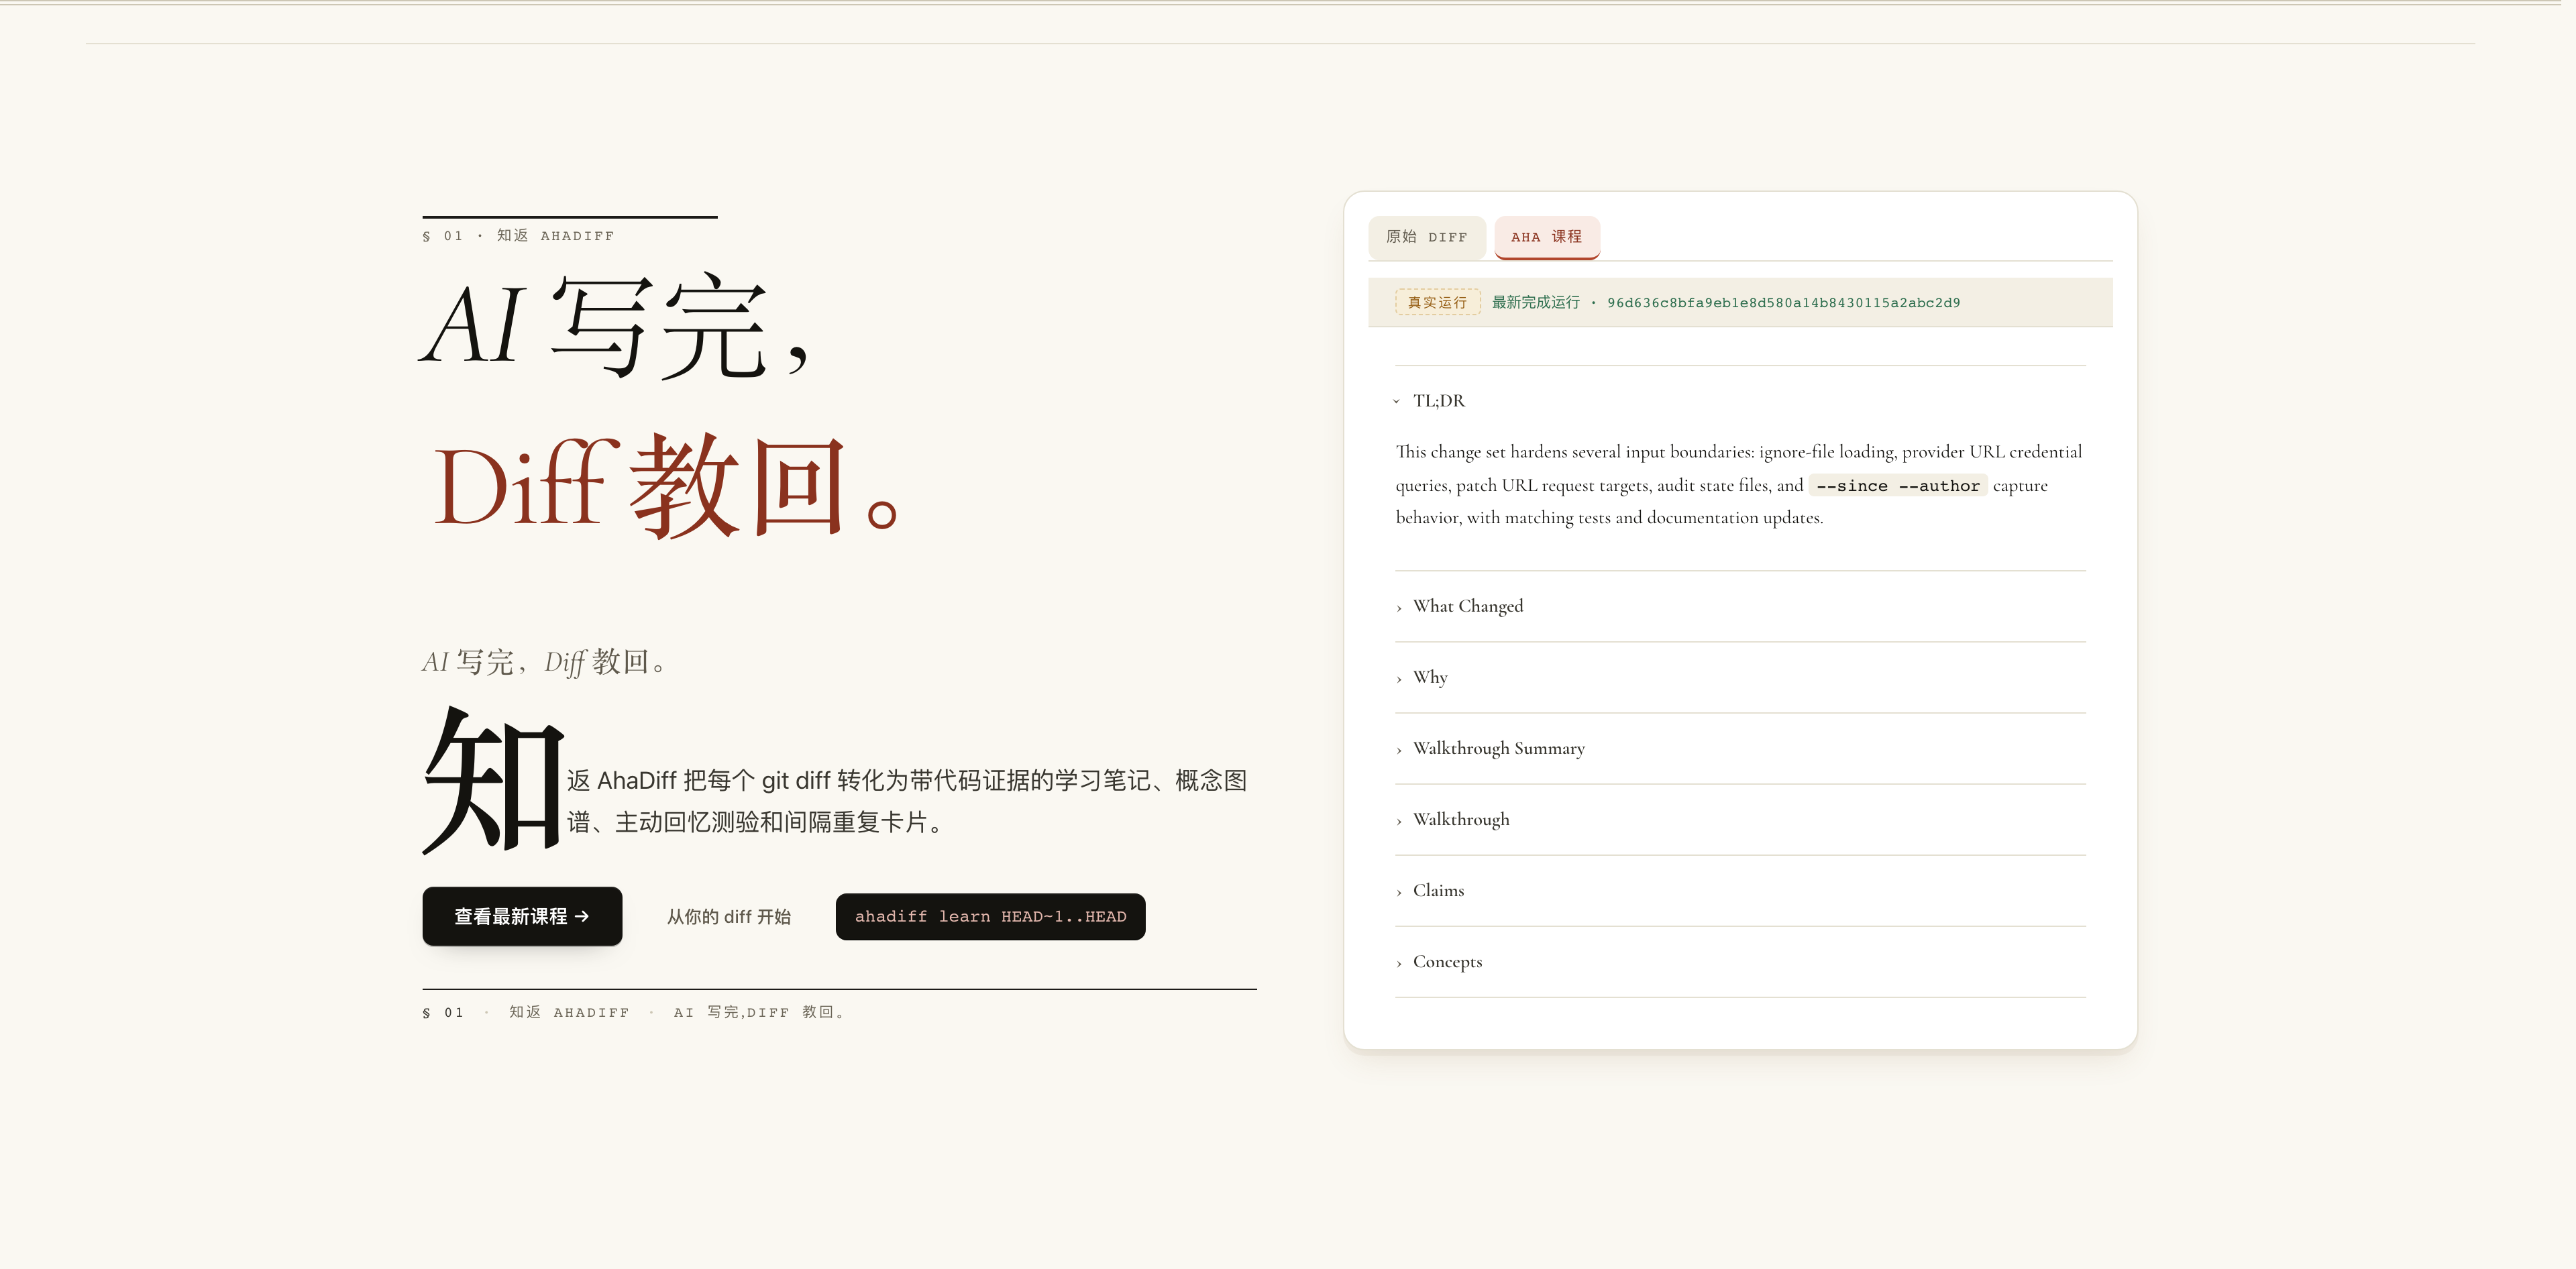Click the large 知 drop-cap character
Screen dimensions: 2576x1269
pyautogui.click(x=493, y=779)
